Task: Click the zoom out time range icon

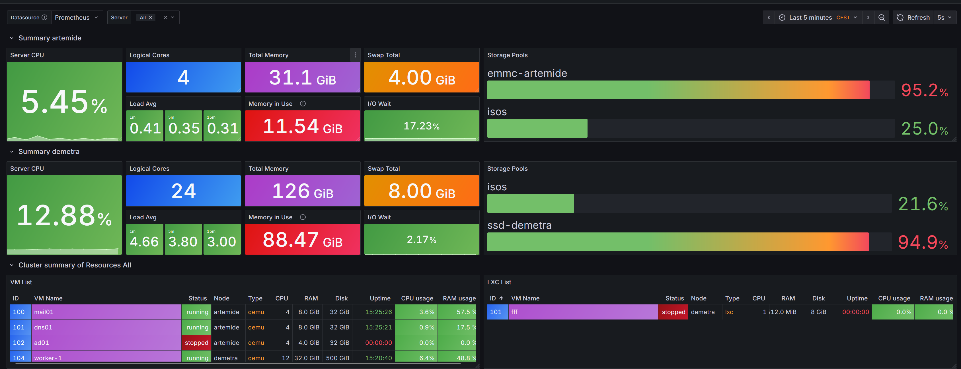Action: [x=882, y=18]
